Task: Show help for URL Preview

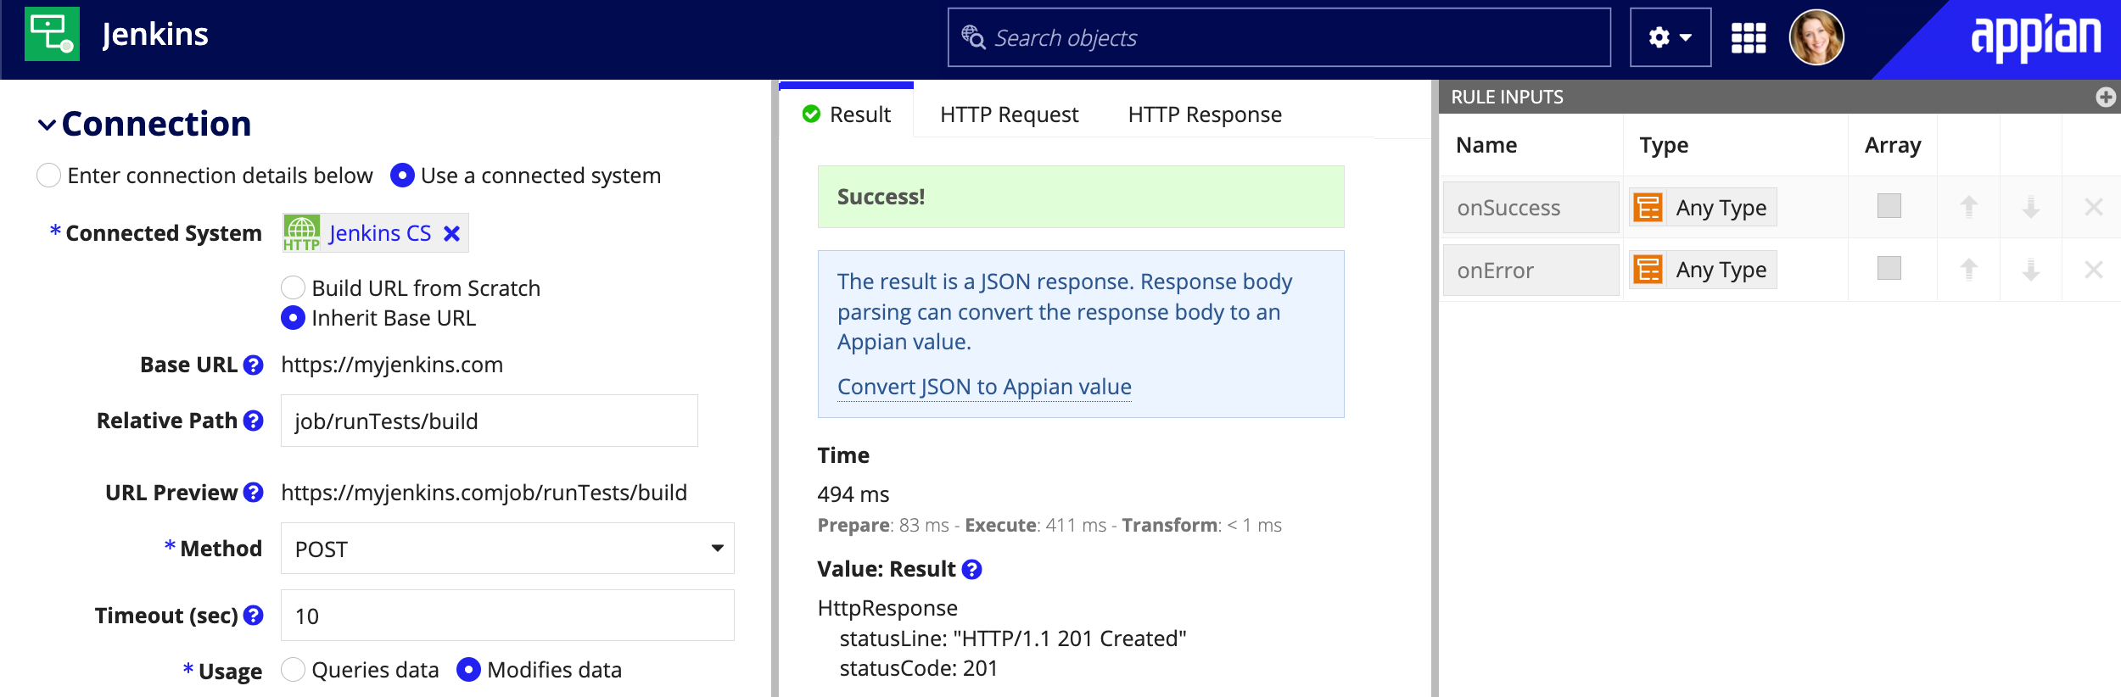Action: [x=253, y=493]
